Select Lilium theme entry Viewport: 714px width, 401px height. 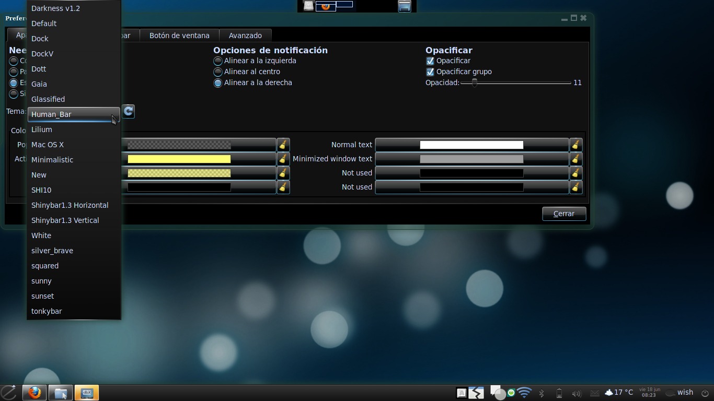pyautogui.click(x=74, y=129)
